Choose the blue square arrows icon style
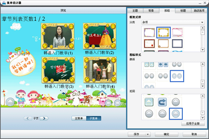Screen dimensions: 209x139 [163, 65]
